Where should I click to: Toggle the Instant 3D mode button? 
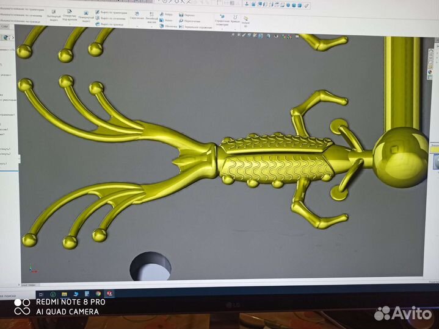(245, 21)
